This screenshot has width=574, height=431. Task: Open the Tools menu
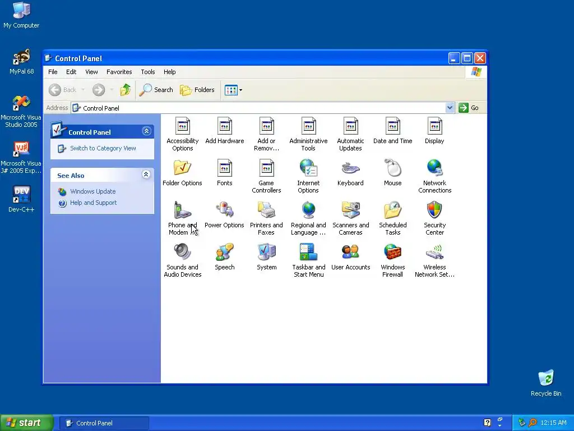click(x=148, y=72)
